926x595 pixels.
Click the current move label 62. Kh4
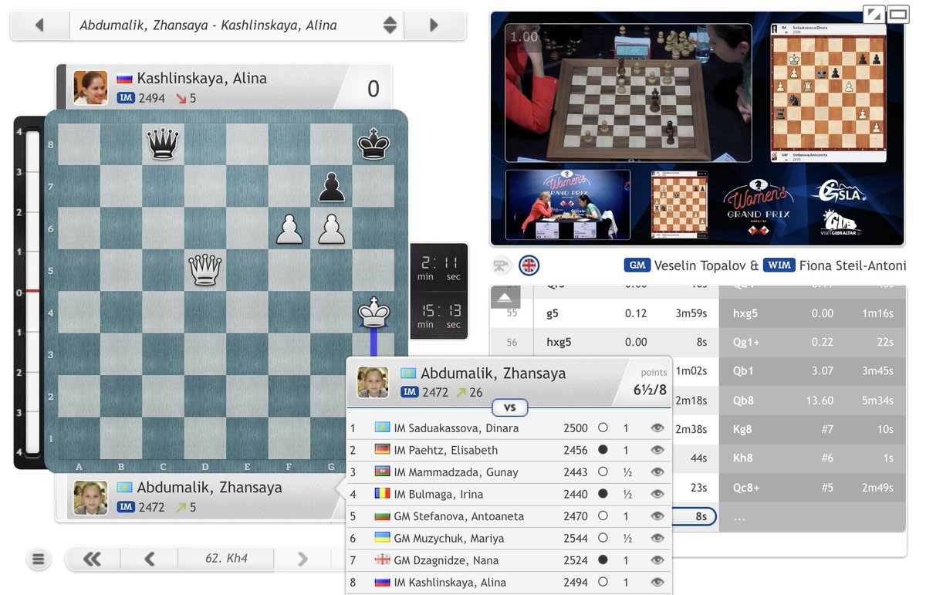point(226,560)
